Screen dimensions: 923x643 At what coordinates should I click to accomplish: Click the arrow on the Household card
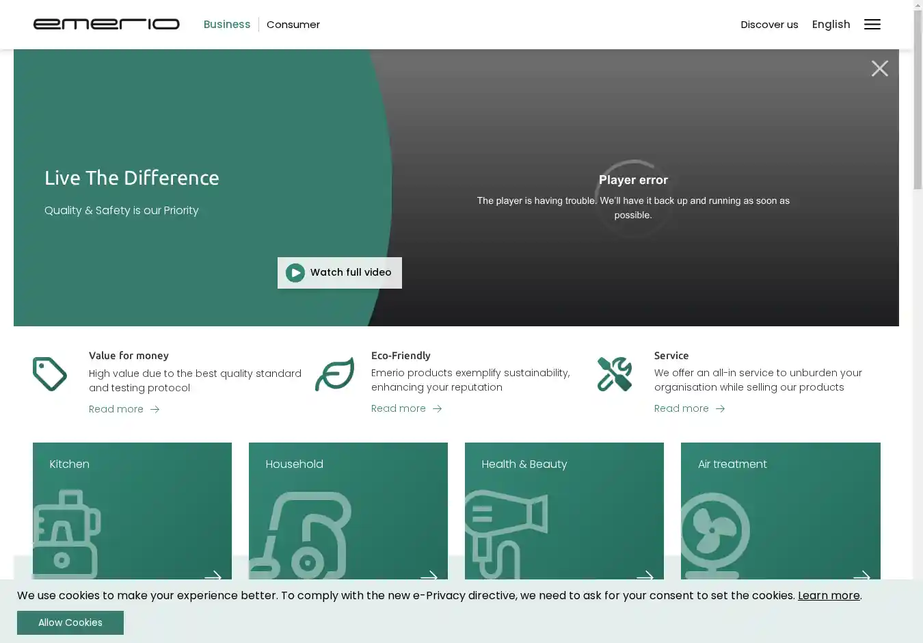[429, 575]
